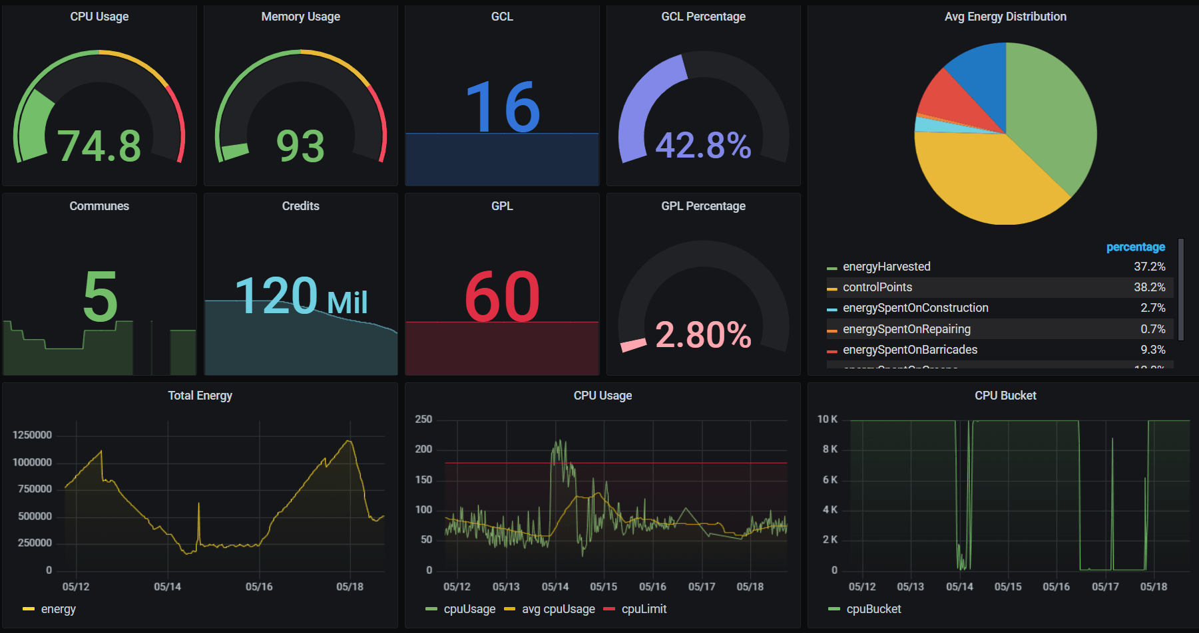Click the 1250000 axis label in Total Energy

pyautogui.click(x=32, y=435)
